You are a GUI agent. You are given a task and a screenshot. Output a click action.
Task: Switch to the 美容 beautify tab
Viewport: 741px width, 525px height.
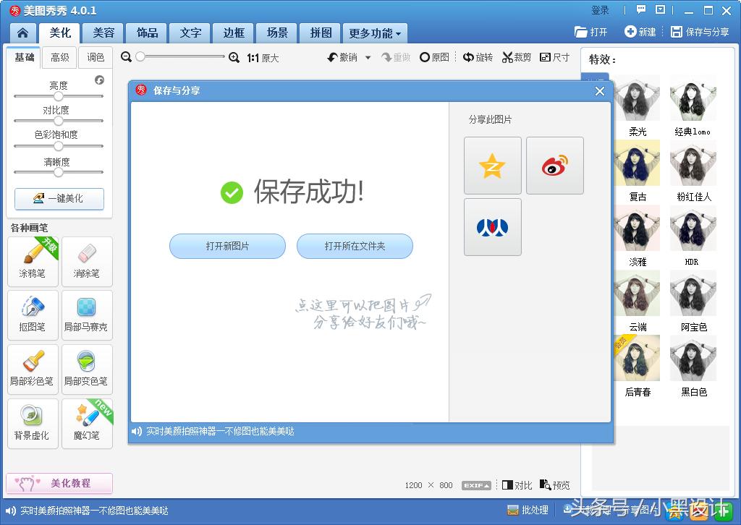tap(103, 33)
